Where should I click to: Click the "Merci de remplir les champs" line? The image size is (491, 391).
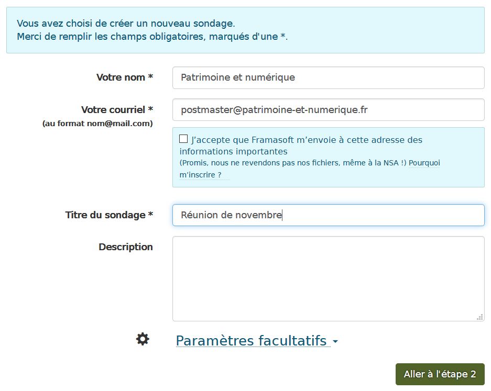[152, 37]
